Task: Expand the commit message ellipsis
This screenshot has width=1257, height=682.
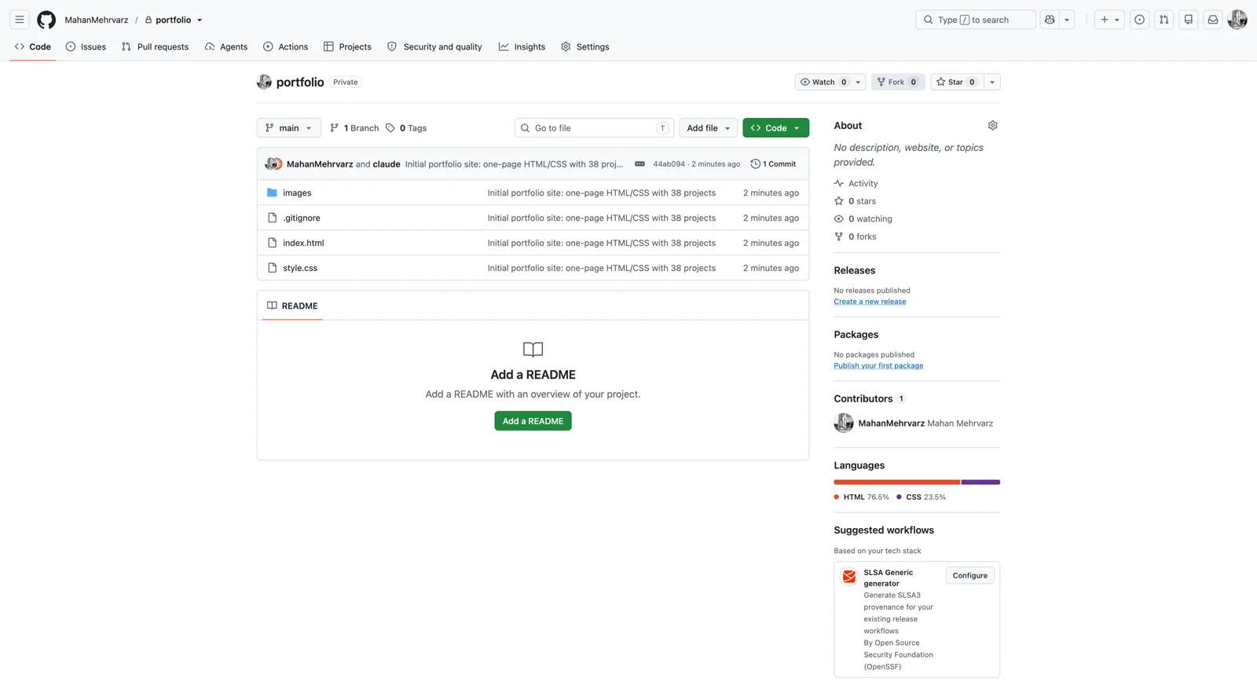Action: (x=639, y=164)
